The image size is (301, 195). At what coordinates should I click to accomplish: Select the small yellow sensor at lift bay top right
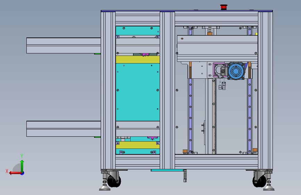(256, 34)
